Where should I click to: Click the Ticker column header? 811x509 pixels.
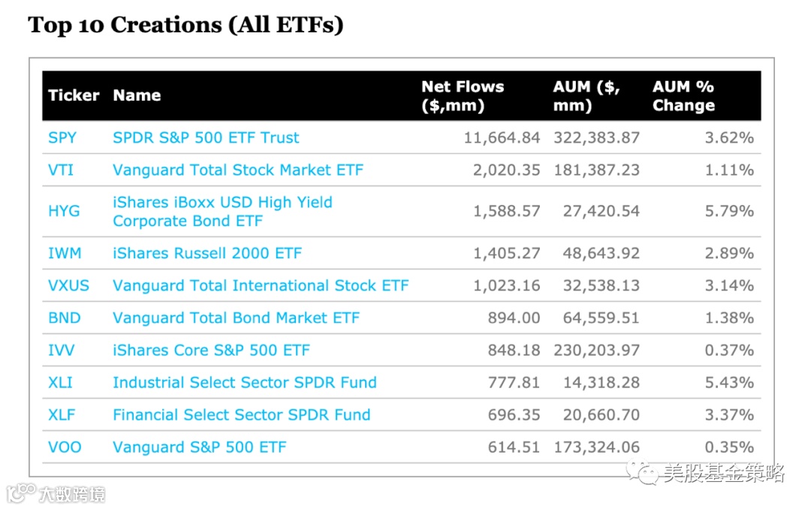point(74,96)
